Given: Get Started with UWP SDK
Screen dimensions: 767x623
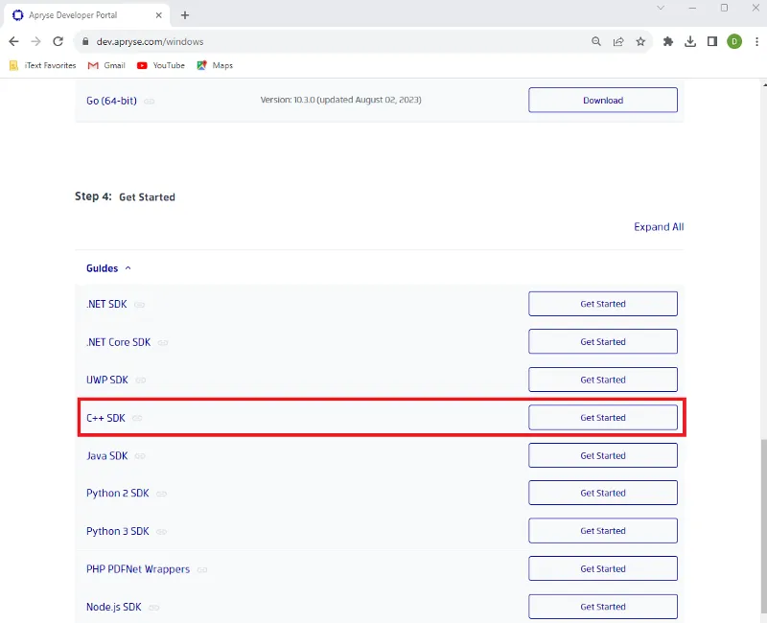Looking at the screenshot, I should pyautogui.click(x=603, y=380).
